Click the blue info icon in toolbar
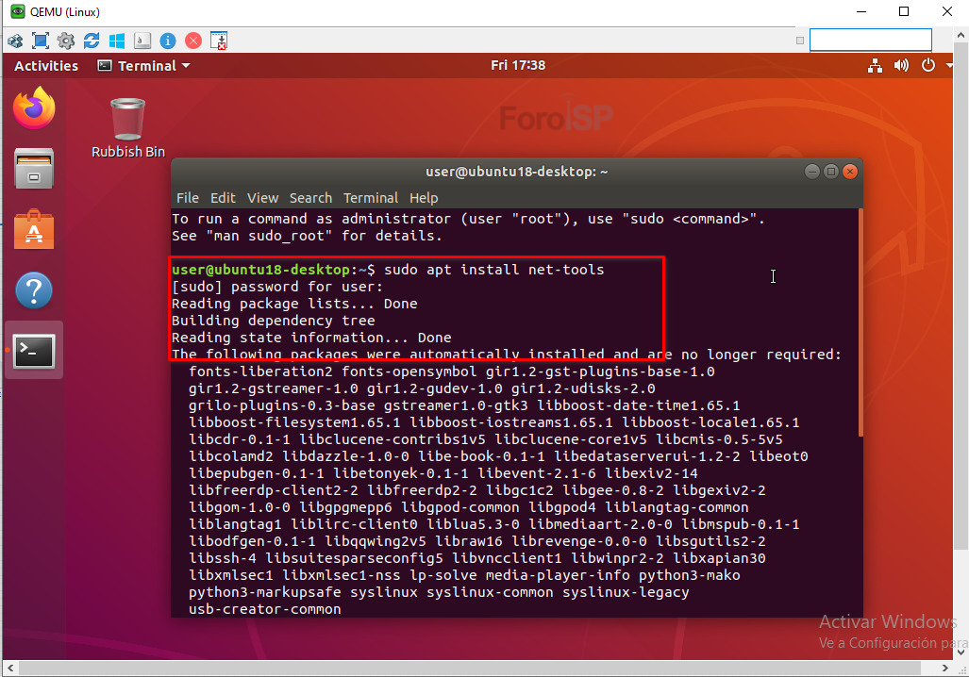 pos(168,41)
